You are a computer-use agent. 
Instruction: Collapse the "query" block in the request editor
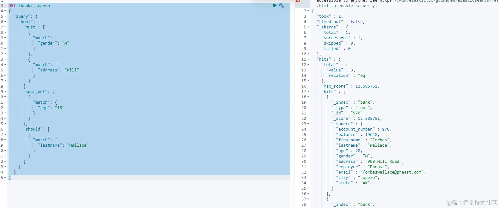click(5, 16)
